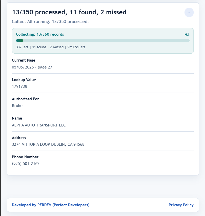Click the Authorized For field label

click(25, 99)
